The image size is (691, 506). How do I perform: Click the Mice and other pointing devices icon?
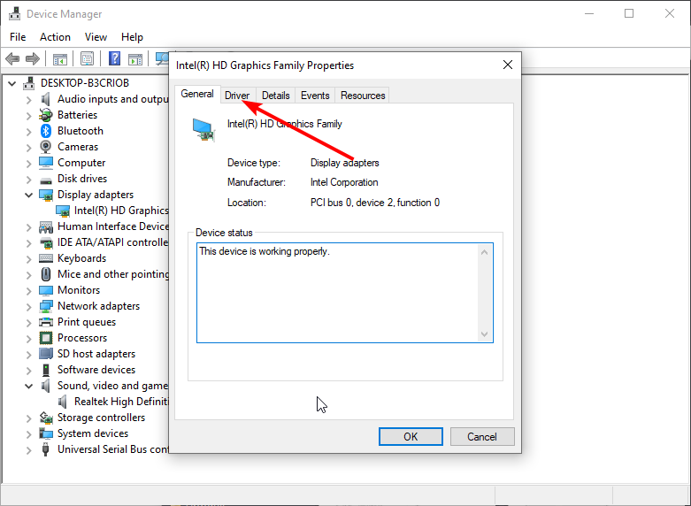(x=46, y=274)
